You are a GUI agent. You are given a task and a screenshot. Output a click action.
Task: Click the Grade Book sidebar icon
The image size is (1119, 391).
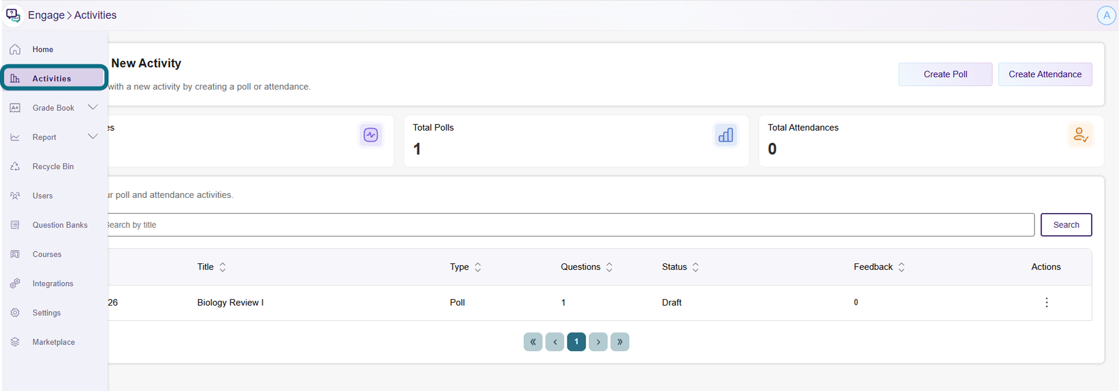[x=15, y=108]
